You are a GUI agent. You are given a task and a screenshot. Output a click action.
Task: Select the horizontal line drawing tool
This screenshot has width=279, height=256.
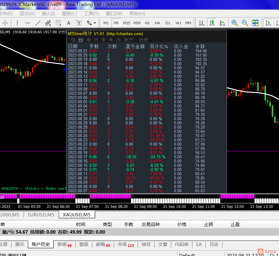click(28, 23)
